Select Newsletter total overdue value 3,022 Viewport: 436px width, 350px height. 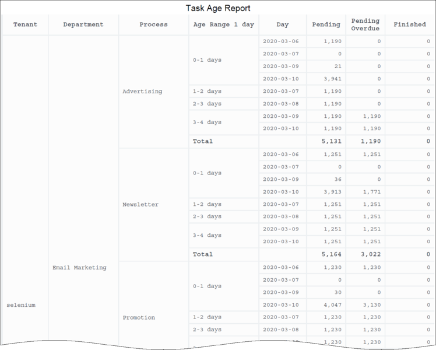(x=370, y=254)
